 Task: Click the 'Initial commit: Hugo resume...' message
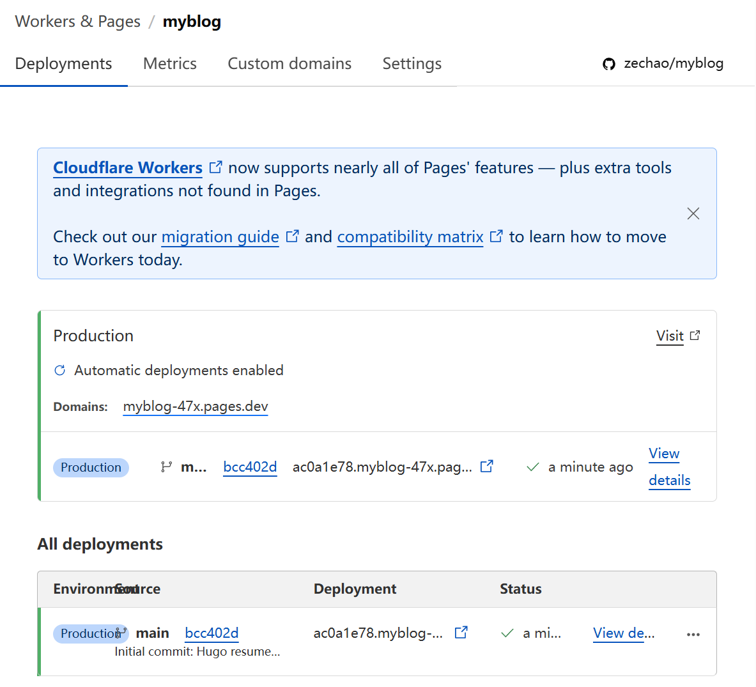197,652
